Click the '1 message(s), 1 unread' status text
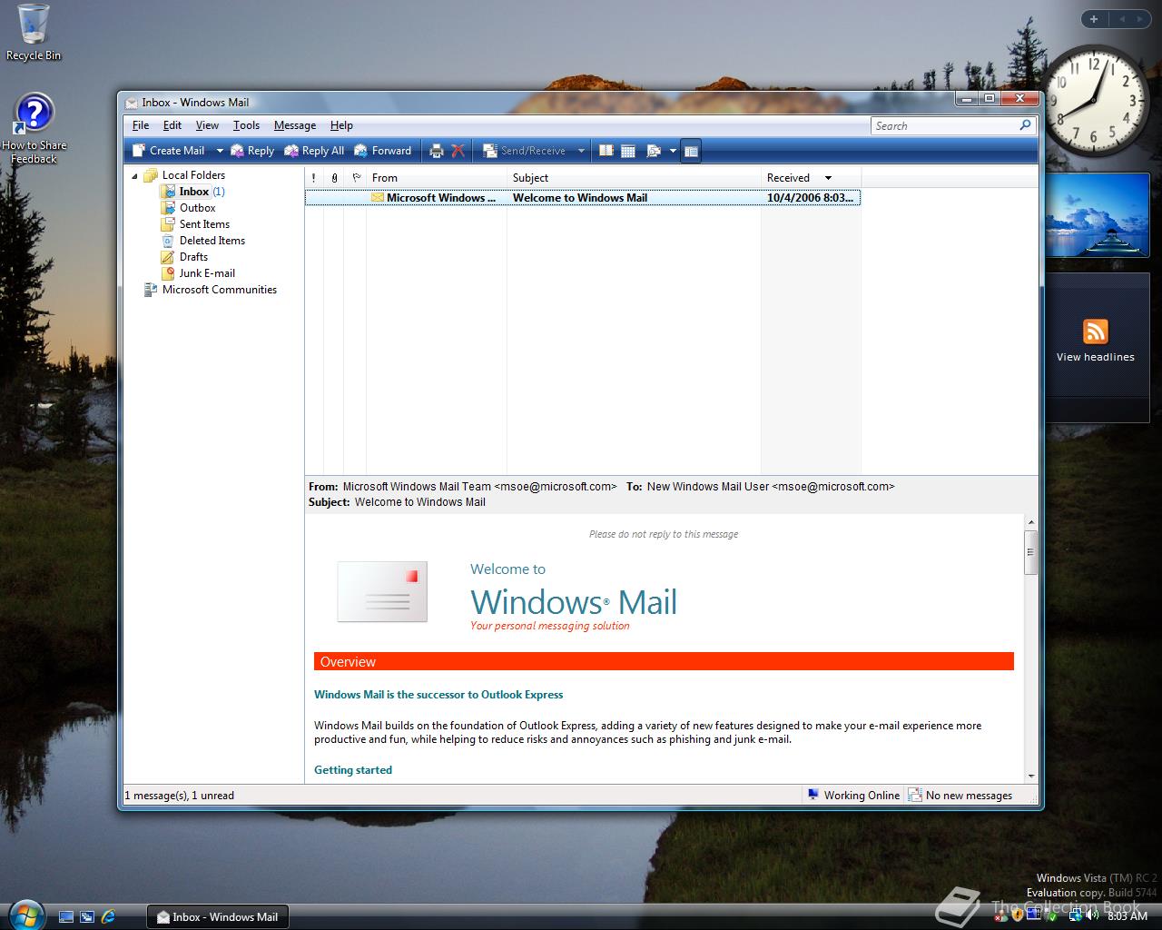Viewport: 1162px width, 930px height. click(x=180, y=796)
